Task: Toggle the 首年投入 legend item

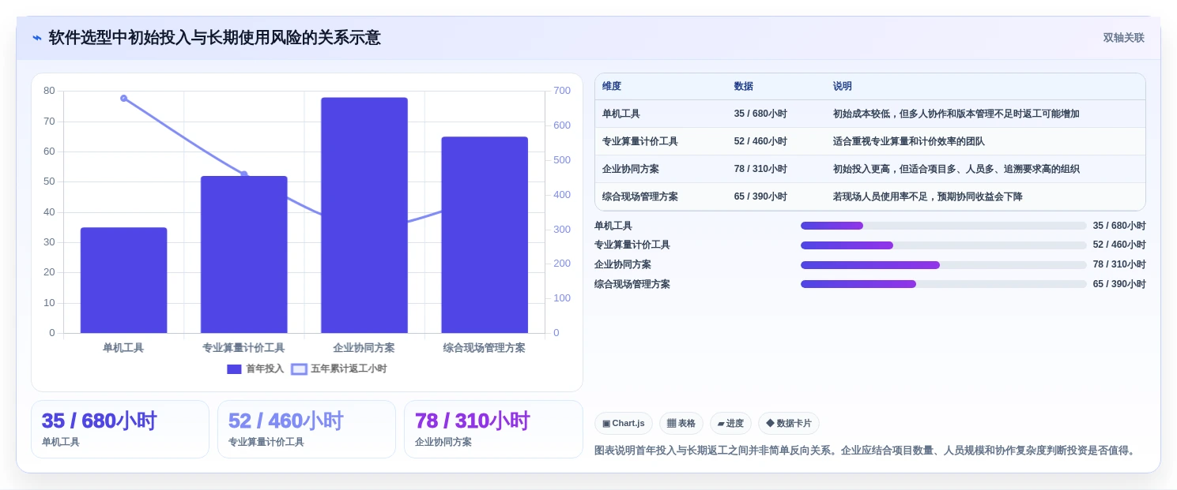Action: tap(255, 368)
